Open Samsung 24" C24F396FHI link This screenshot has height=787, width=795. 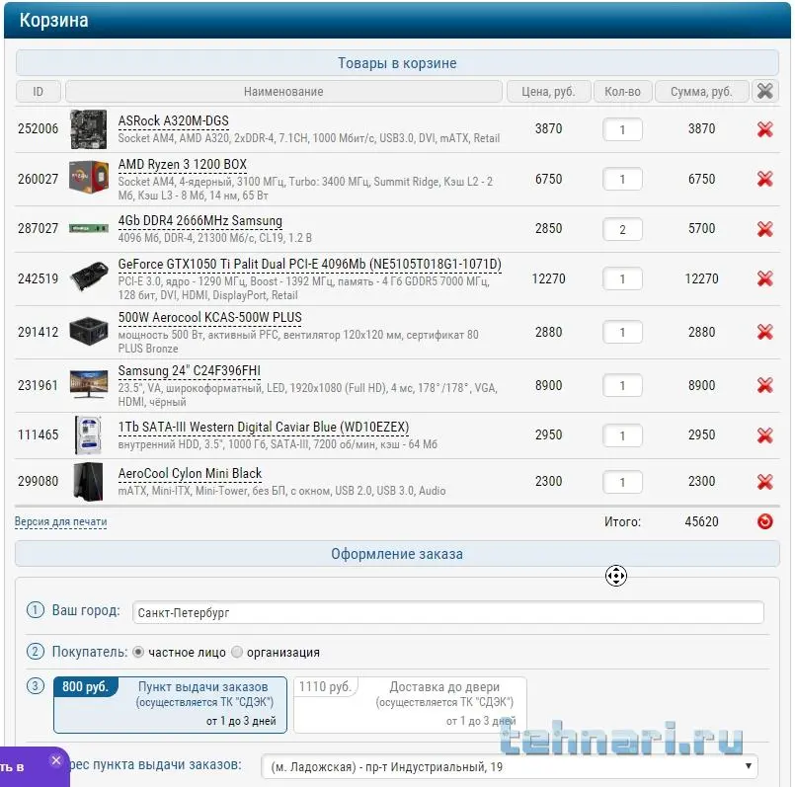[189, 371]
